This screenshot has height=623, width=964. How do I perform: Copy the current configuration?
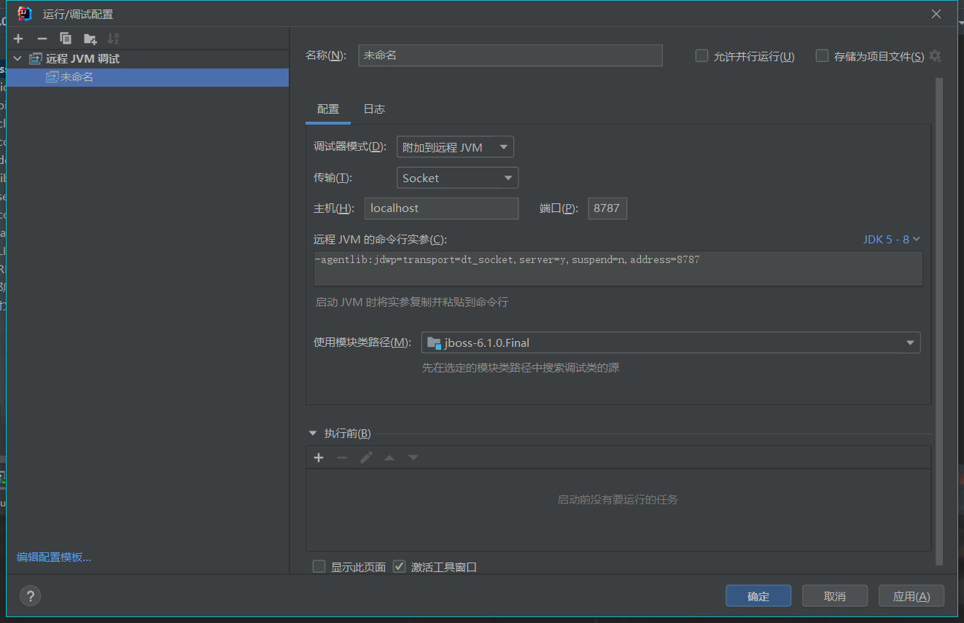(x=66, y=38)
